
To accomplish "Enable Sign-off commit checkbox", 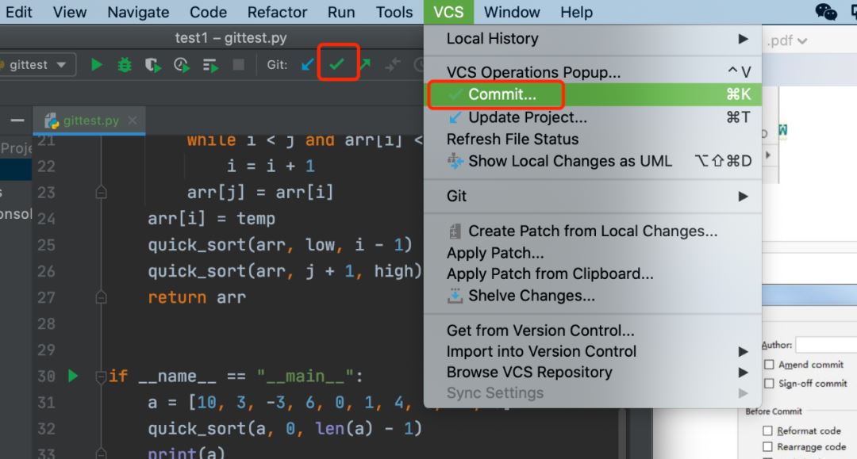I will 769,384.
